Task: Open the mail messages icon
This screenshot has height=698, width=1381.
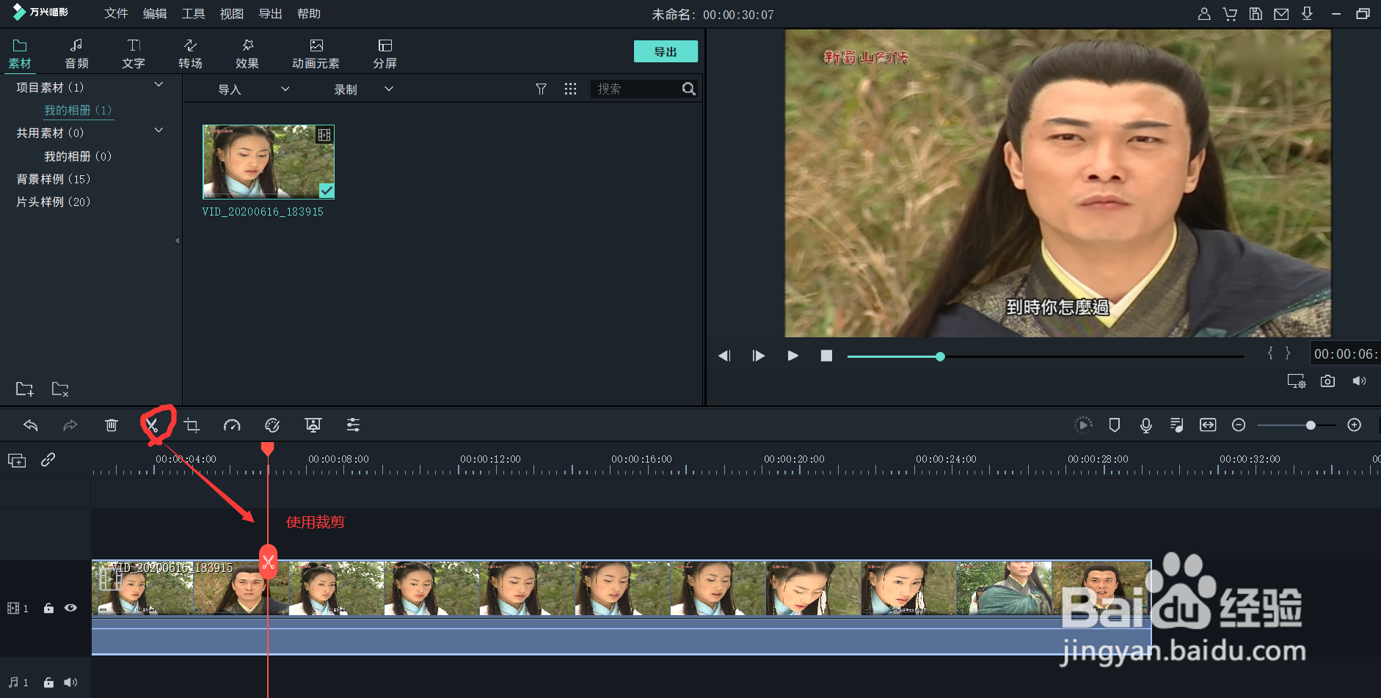Action: click(x=1281, y=14)
